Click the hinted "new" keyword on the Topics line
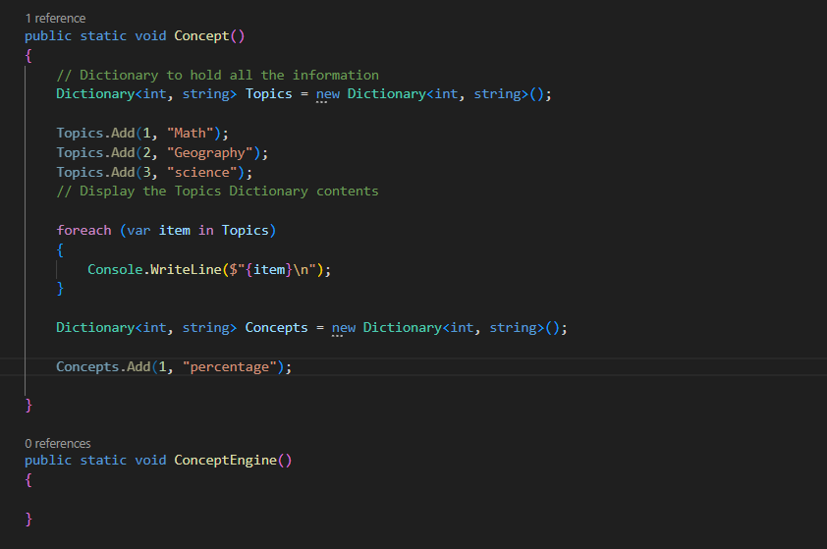The width and height of the screenshot is (827, 549). [x=327, y=94]
